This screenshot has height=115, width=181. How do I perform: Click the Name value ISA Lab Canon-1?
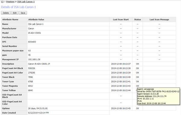36,24
